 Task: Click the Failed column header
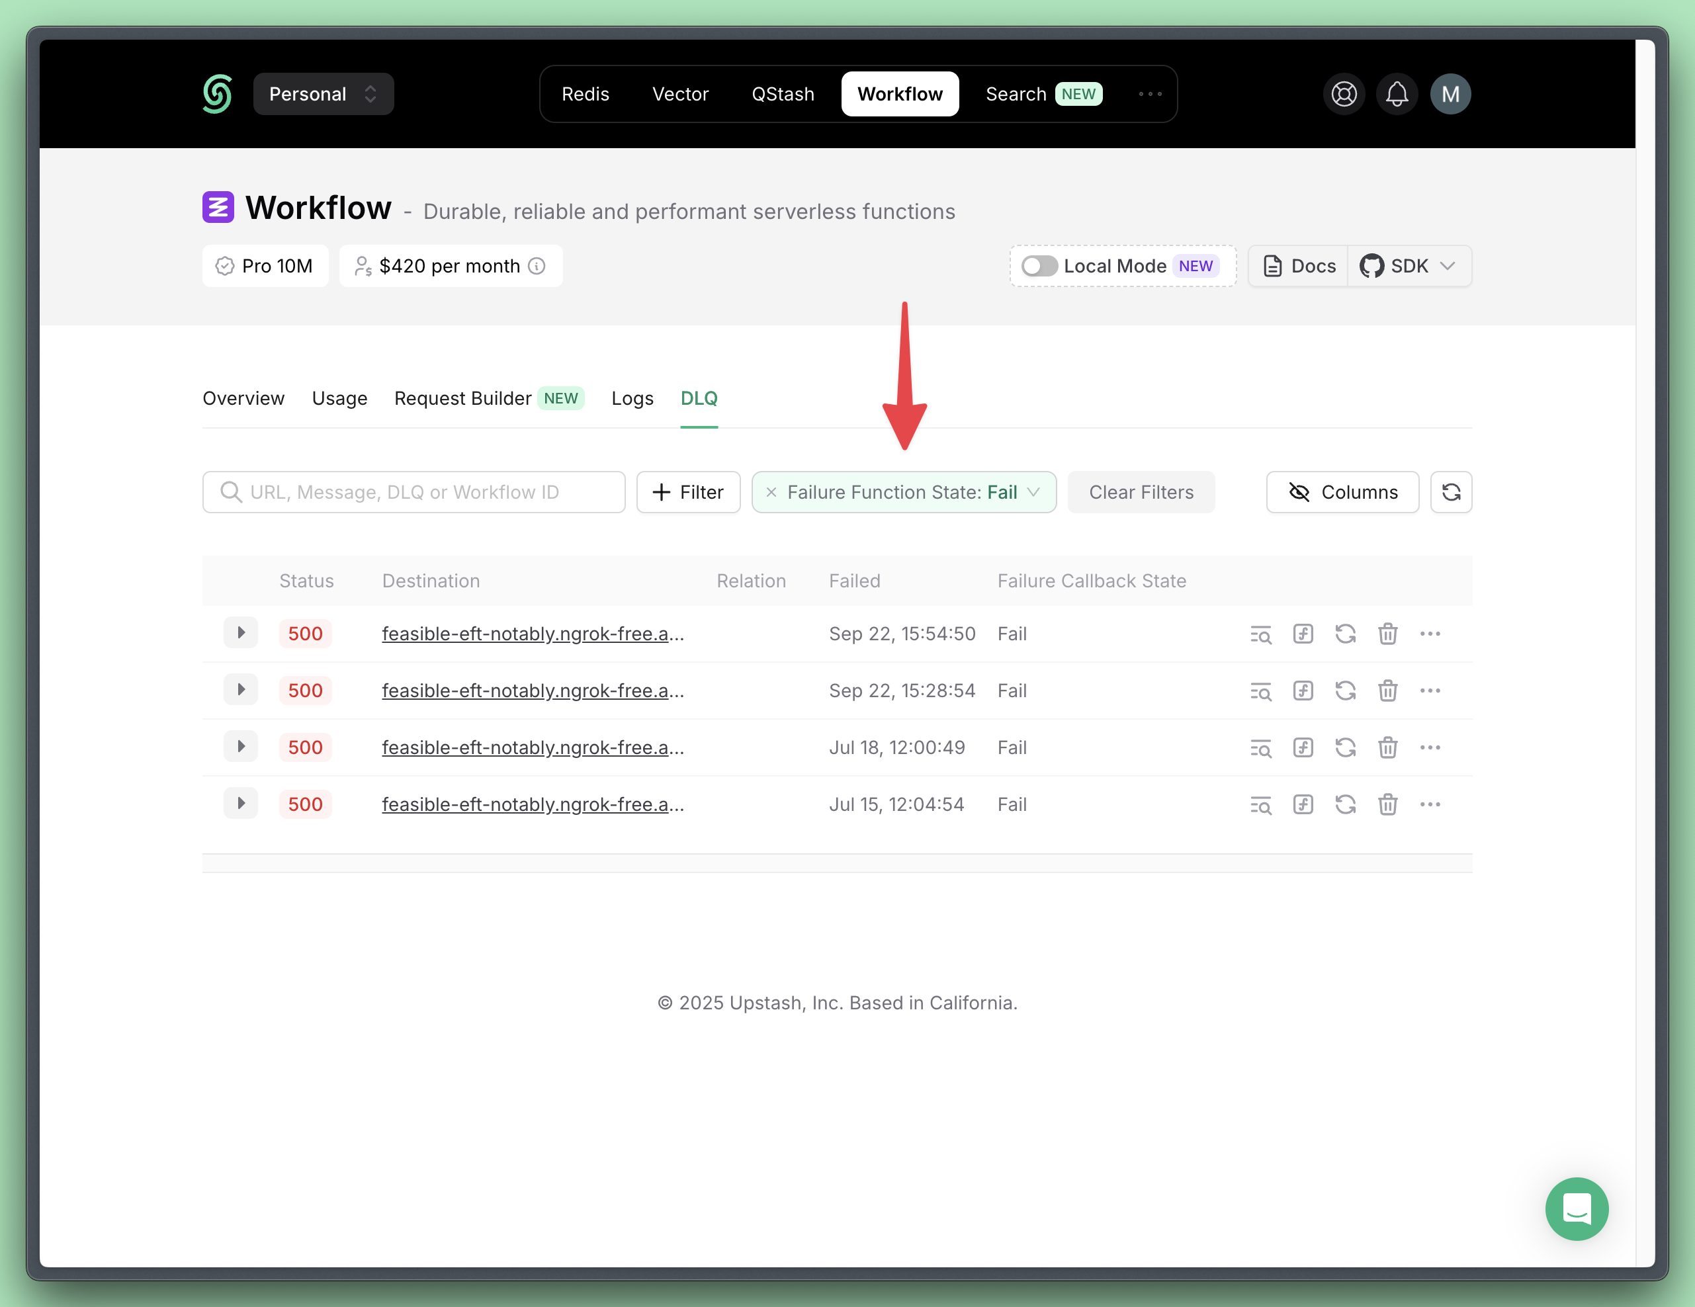click(853, 581)
